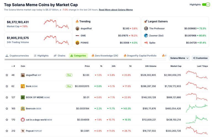Viewport: 212px width, 137px height.
Task: Favorite Beercoin with the star toggle
Action: (7, 109)
